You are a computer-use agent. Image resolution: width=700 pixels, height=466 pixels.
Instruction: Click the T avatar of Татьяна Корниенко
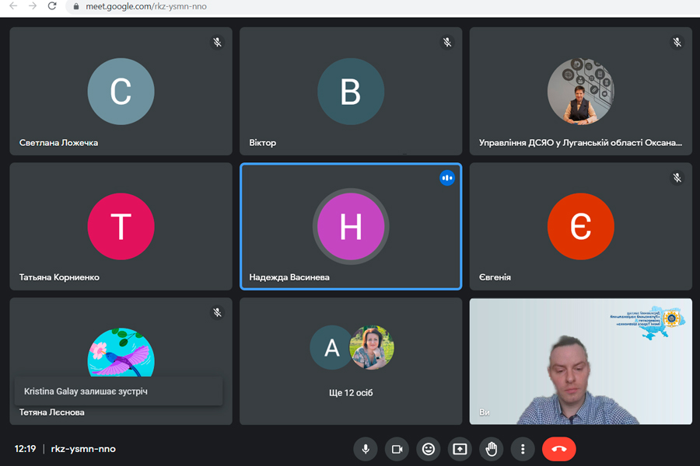[121, 227]
